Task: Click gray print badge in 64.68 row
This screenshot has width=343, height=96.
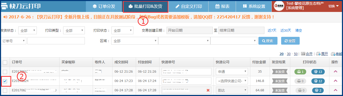Action: (300, 91)
